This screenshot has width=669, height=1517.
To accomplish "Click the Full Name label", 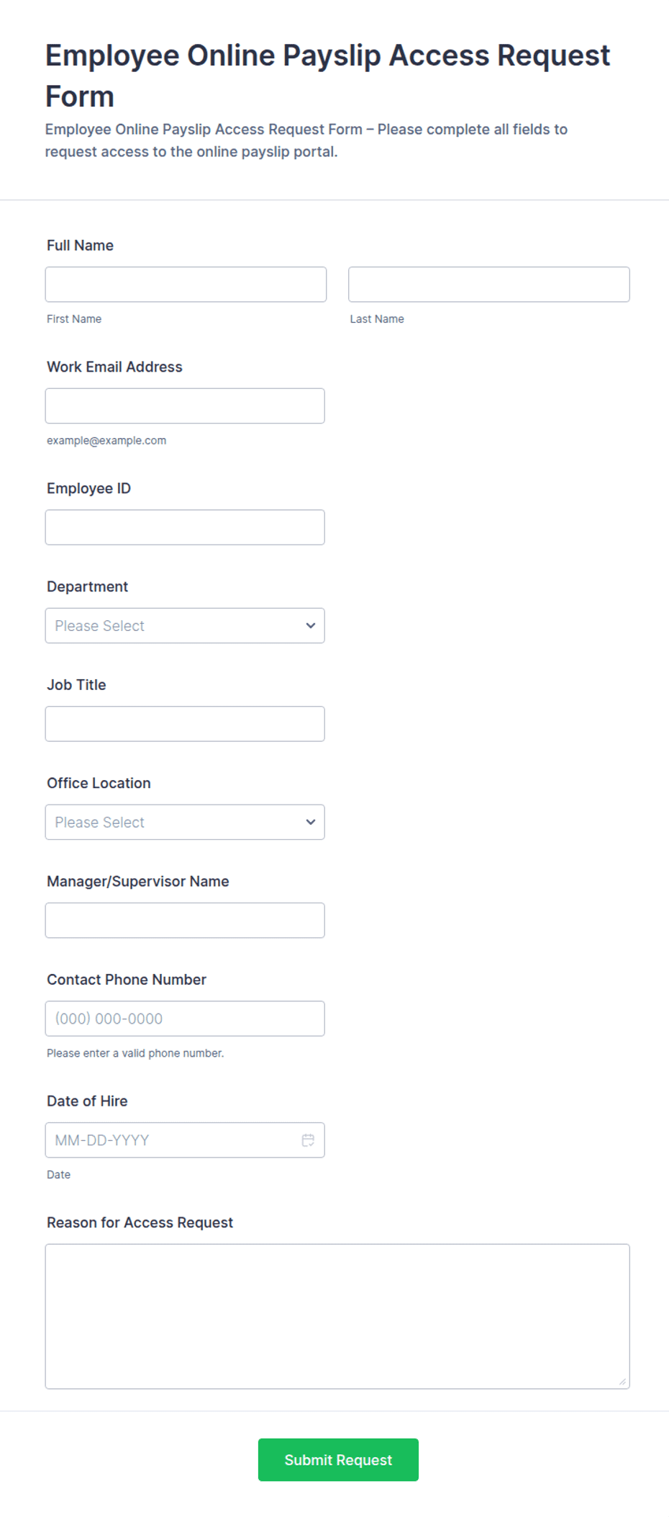I will coord(80,246).
